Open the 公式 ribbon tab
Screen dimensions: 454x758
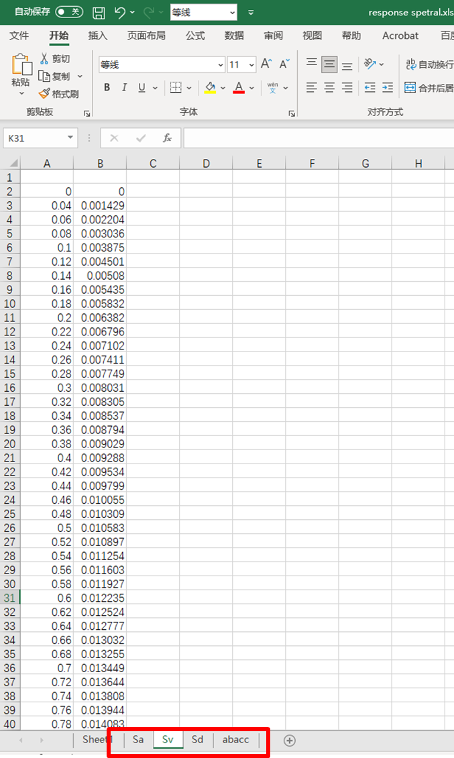click(195, 36)
